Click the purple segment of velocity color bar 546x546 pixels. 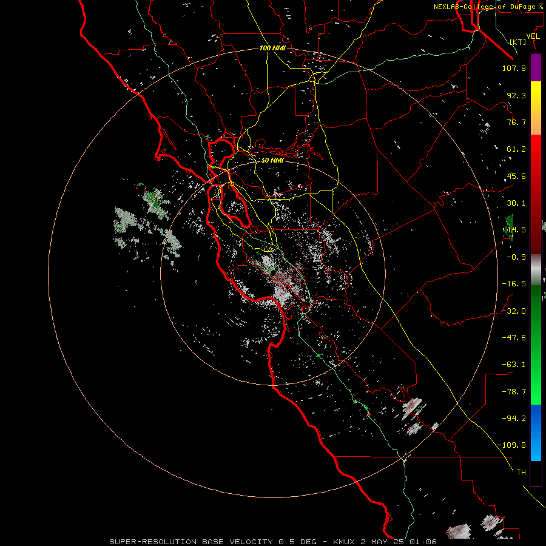click(536, 67)
